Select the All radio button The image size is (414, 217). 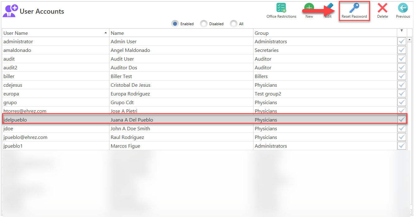pos(233,24)
